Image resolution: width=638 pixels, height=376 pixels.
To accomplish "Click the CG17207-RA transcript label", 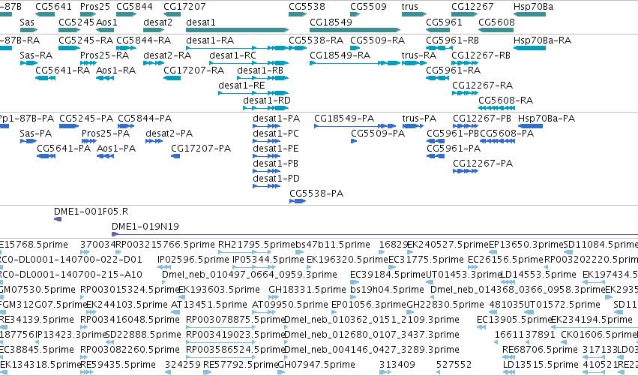I will coord(193,71).
